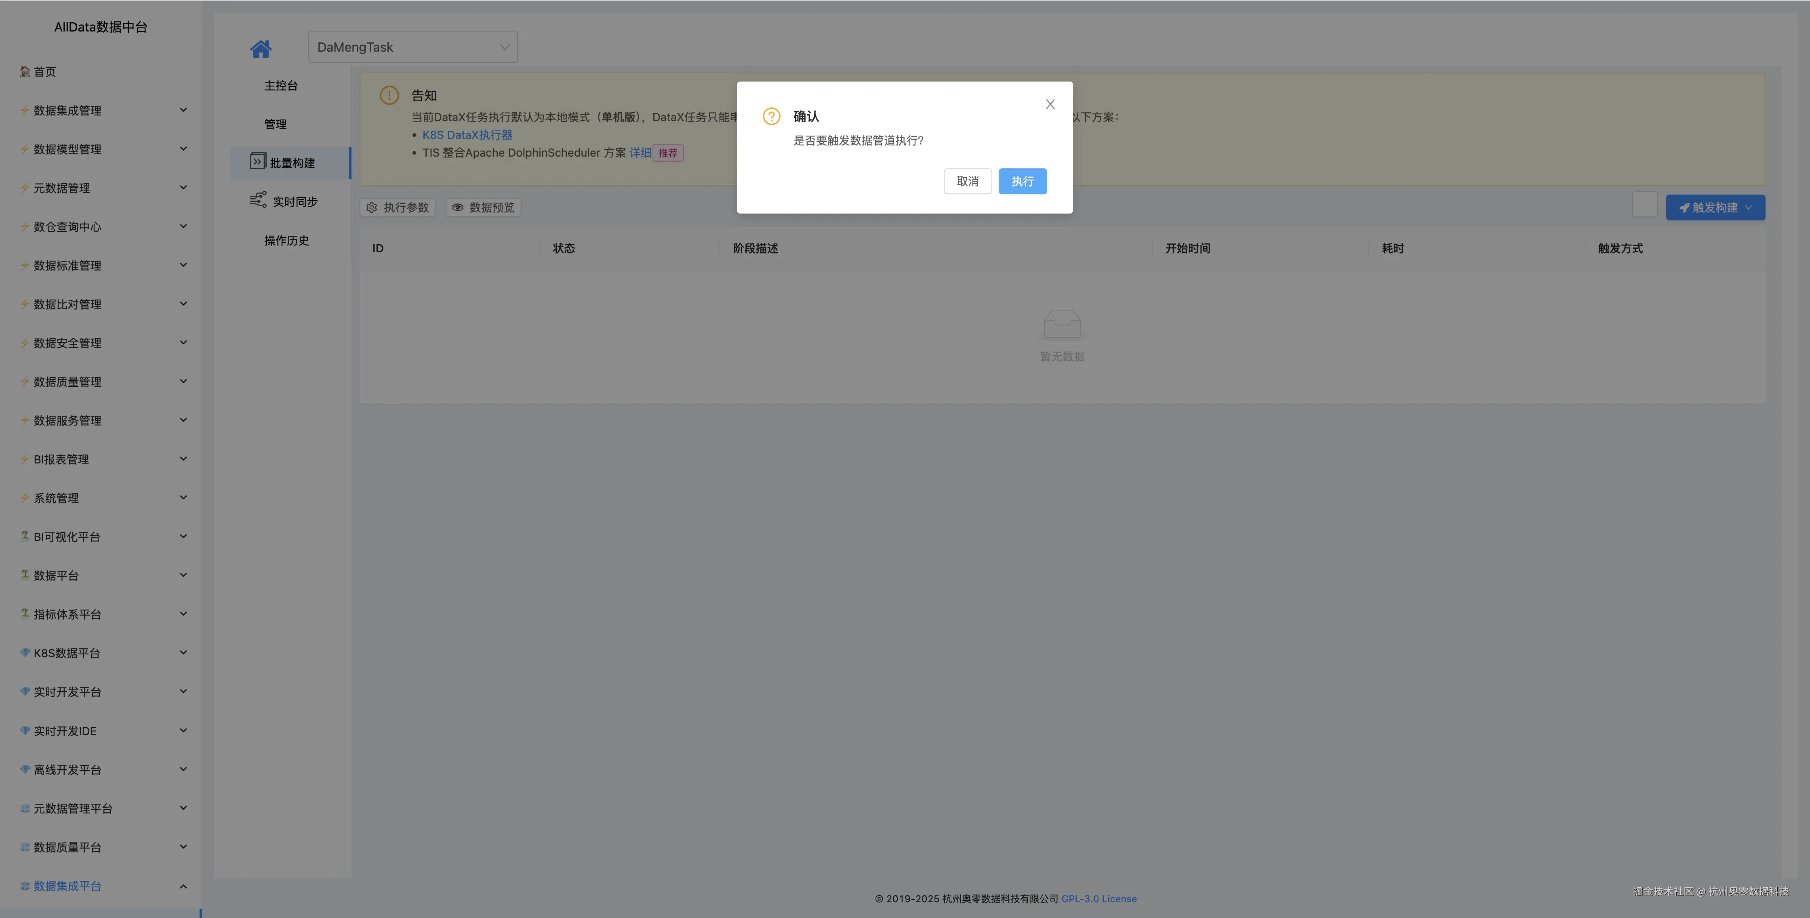Image resolution: width=1810 pixels, height=918 pixels.
Task: Click the eye icon on 数据预览
Action: [x=457, y=207]
